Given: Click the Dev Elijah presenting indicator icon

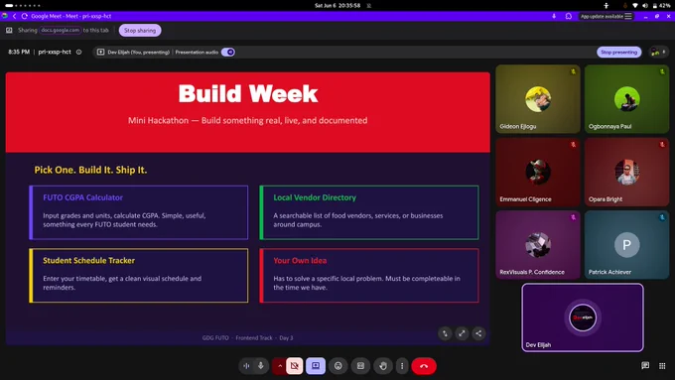Looking at the screenshot, I should [x=100, y=52].
